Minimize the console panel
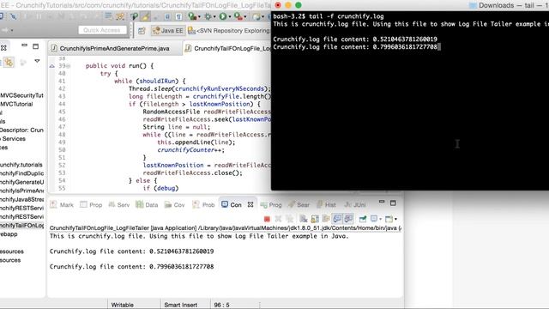 382,203
